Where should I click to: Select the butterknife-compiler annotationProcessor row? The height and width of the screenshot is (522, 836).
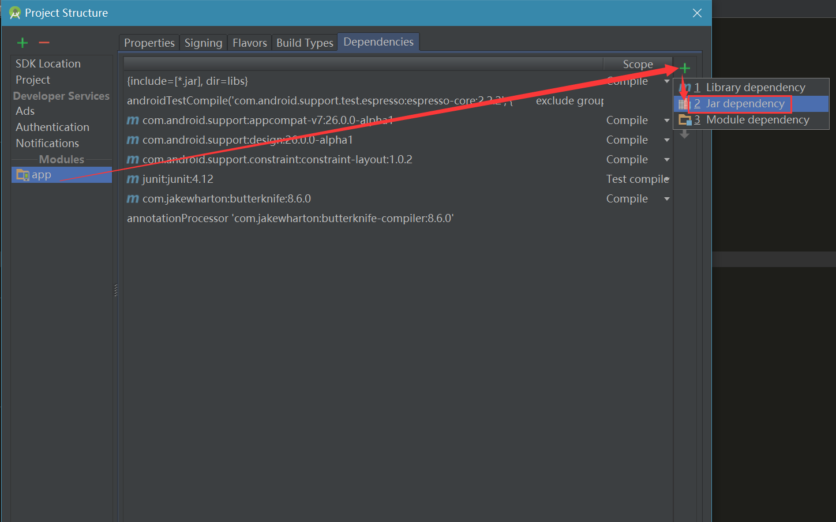pyautogui.click(x=290, y=219)
